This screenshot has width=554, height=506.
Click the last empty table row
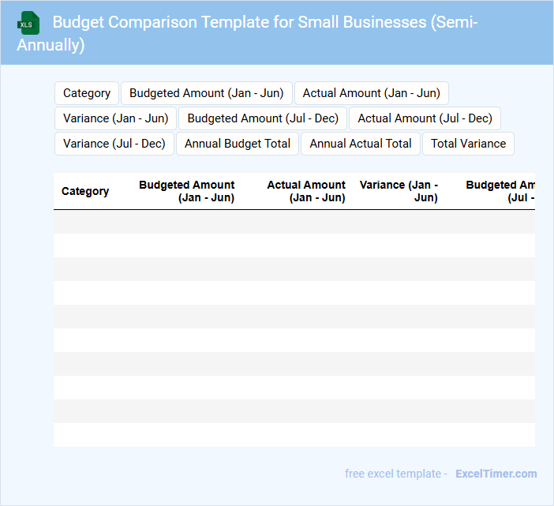pyautogui.click(x=294, y=435)
